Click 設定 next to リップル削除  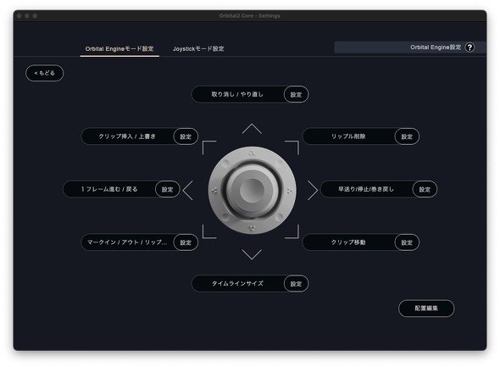[407, 136]
